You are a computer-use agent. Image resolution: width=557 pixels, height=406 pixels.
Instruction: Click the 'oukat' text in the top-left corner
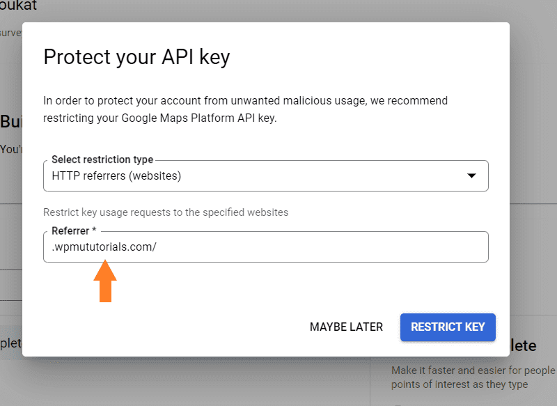coord(18,6)
